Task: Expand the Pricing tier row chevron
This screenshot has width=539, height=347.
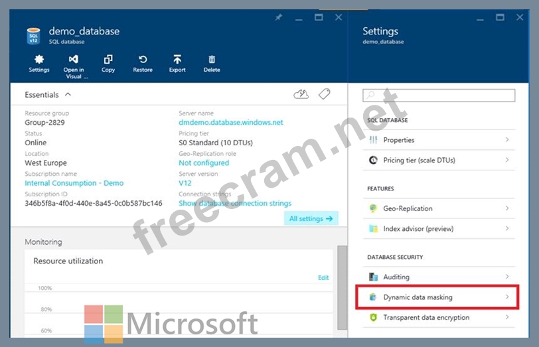Action: pos(507,160)
